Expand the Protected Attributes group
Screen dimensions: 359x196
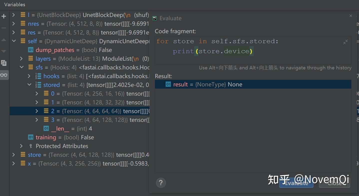click(x=21, y=146)
